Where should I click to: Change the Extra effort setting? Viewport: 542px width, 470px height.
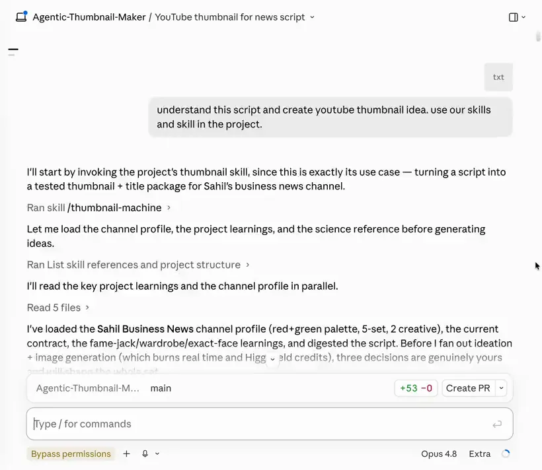pos(479,453)
